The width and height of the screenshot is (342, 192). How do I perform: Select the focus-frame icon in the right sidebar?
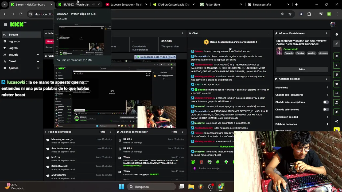tap(337, 56)
